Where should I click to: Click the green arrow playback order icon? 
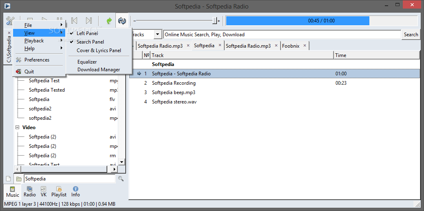tap(109, 21)
